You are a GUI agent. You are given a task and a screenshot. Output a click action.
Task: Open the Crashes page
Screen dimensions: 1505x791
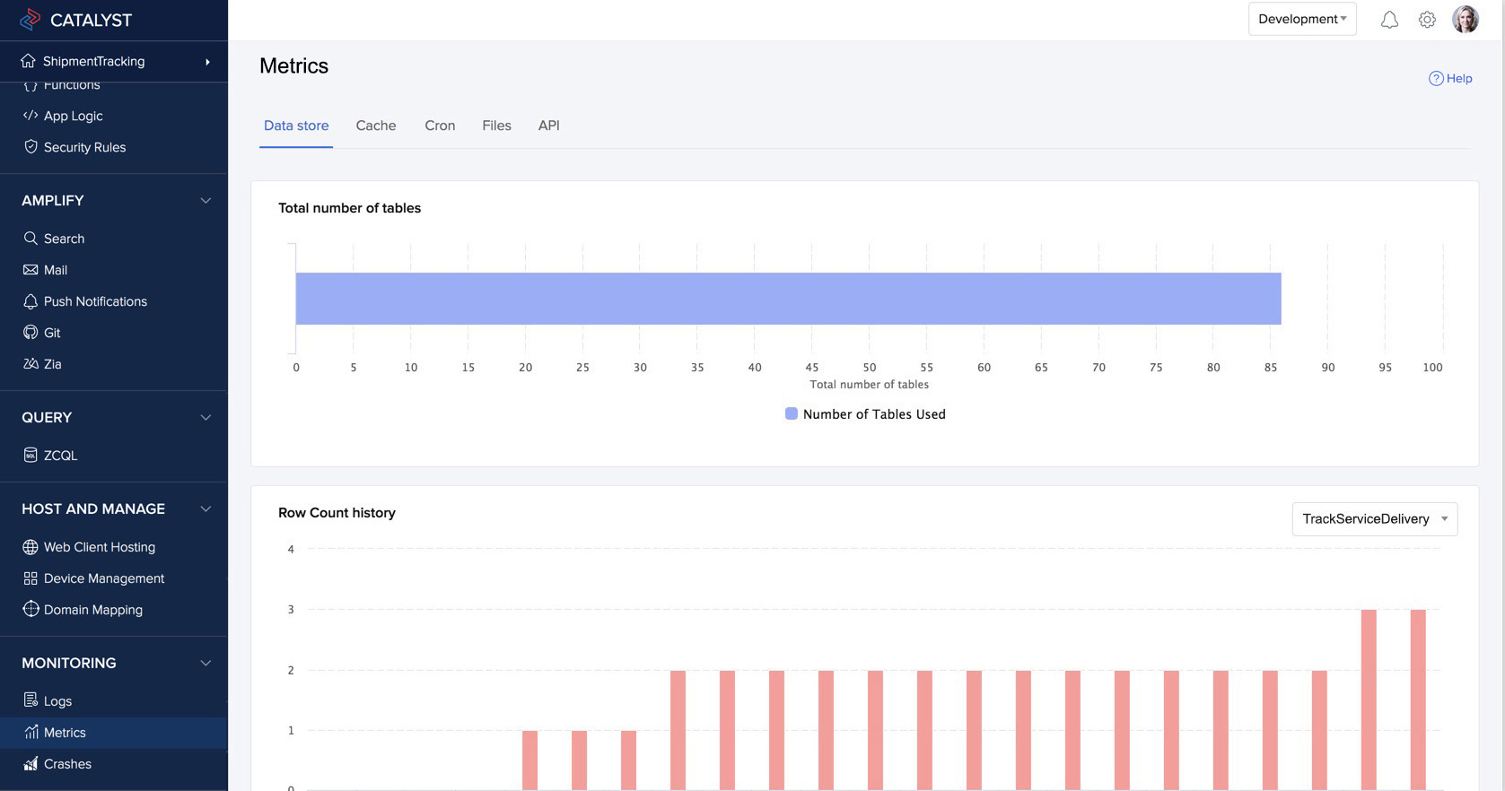click(67, 764)
